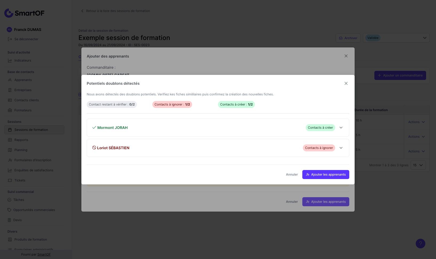The height and width of the screenshot is (259, 436).
Task: Click Ajouter un commanditaire button
Action: 400,75
